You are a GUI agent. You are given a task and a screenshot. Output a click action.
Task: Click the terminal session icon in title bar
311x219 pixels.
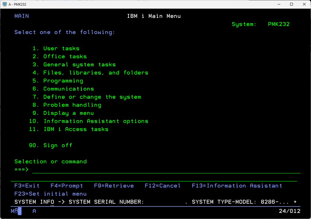pyautogui.click(x=5, y=4)
